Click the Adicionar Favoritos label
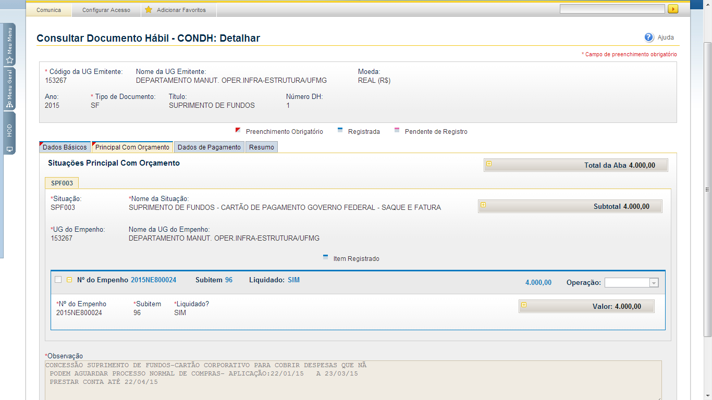This screenshot has height=400, width=712. click(181, 10)
